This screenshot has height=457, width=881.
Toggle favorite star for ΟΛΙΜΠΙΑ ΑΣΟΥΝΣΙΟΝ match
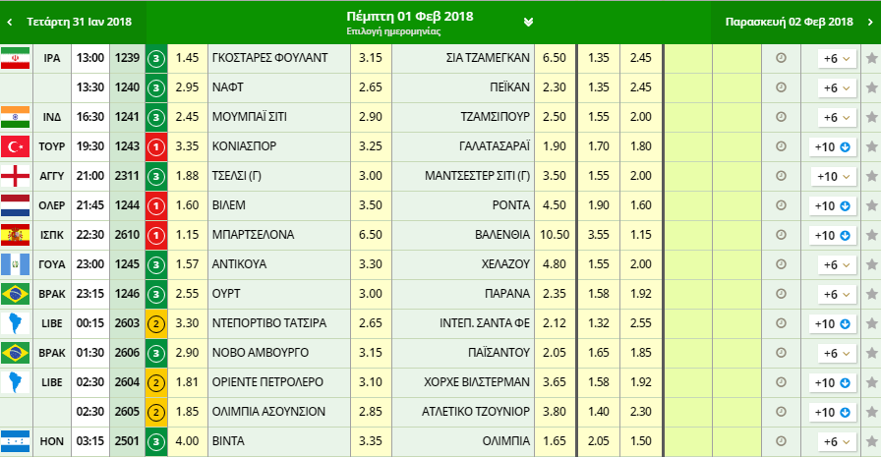click(x=871, y=413)
